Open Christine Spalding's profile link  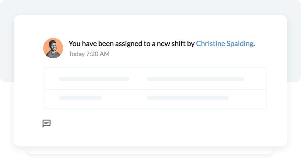click(x=224, y=44)
